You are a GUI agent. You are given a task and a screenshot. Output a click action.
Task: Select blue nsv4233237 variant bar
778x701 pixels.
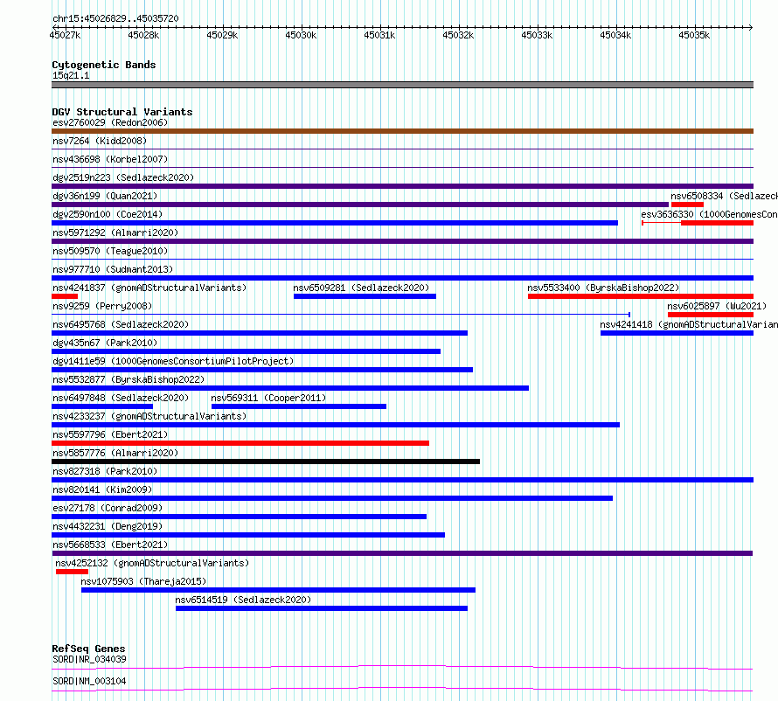(x=336, y=425)
